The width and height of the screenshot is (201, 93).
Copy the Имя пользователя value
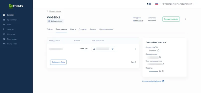[164, 64]
